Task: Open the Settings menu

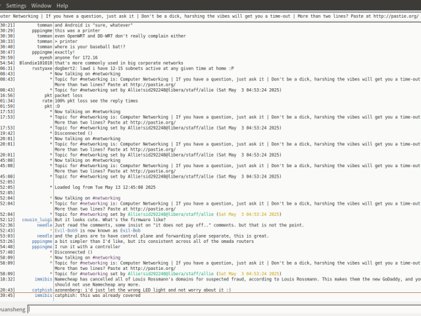Action: (16, 5)
